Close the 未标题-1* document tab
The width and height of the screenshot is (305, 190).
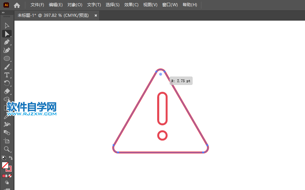coord(96,15)
